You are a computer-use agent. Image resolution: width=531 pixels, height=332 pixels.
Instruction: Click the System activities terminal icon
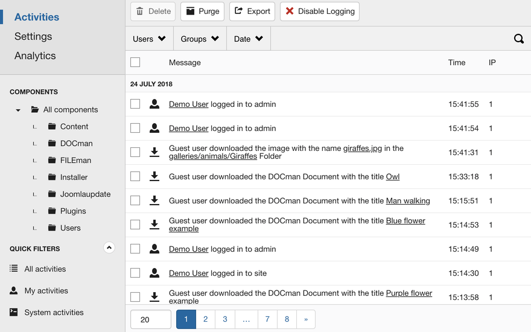click(x=14, y=312)
